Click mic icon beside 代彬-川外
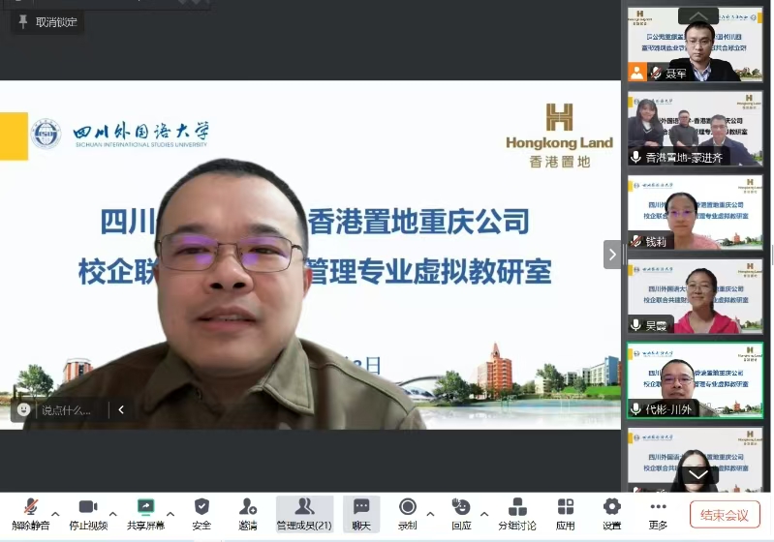Image resolution: width=774 pixels, height=542 pixels. pos(635,408)
